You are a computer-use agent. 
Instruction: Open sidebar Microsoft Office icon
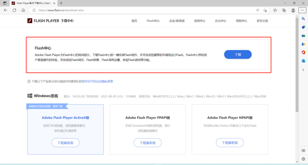pos(303,52)
